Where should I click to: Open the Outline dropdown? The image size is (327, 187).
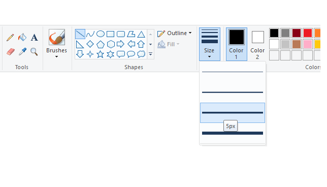point(175,33)
